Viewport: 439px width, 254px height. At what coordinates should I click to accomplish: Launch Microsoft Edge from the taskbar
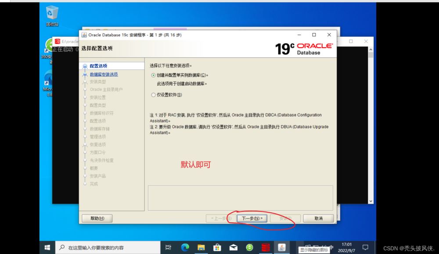[185, 247]
